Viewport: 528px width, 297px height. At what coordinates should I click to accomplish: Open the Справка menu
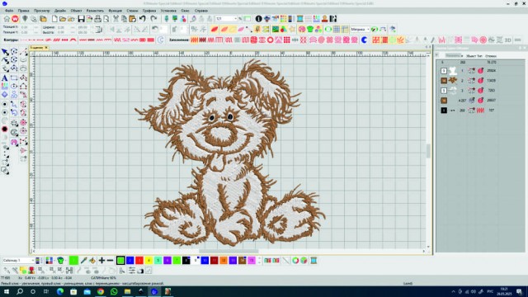[x=201, y=11]
